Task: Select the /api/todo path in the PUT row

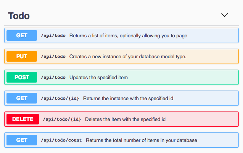Action: (x=53, y=56)
